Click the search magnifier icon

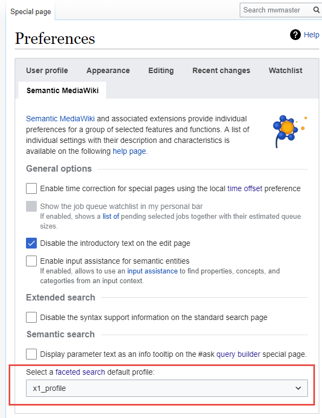tap(316, 10)
